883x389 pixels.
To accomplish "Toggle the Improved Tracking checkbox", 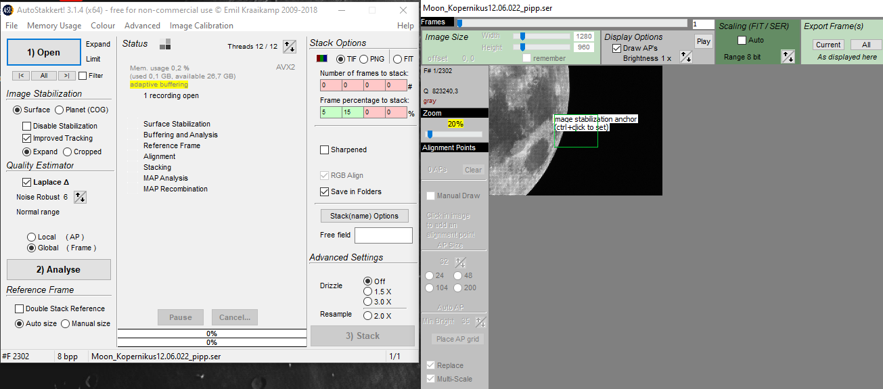I will (x=26, y=138).
